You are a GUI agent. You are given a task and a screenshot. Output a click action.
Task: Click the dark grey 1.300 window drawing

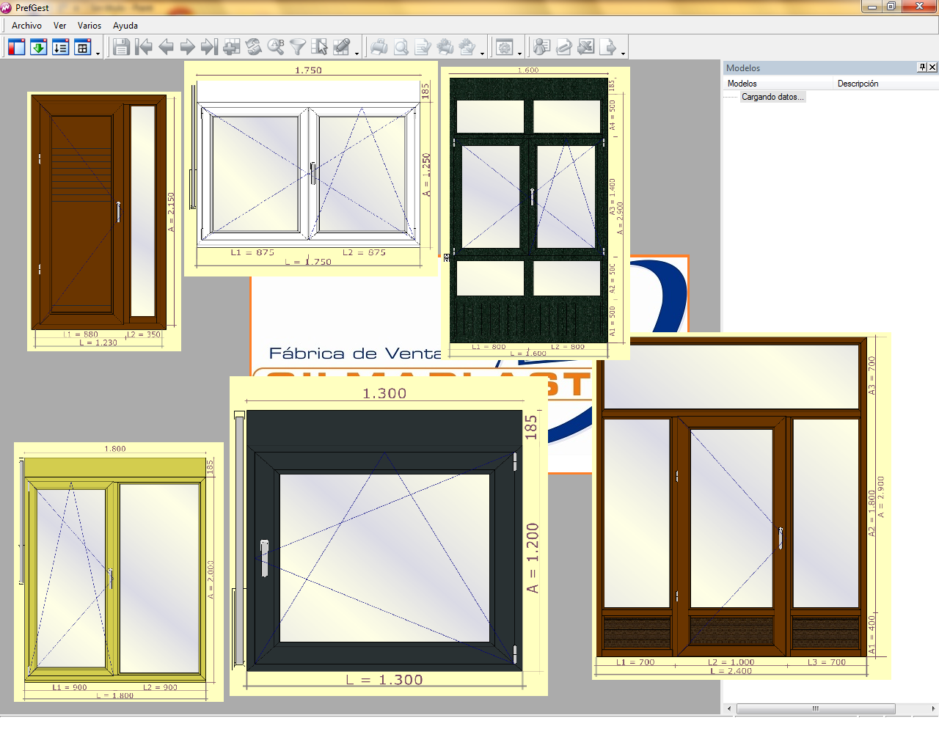click(389, 536)
